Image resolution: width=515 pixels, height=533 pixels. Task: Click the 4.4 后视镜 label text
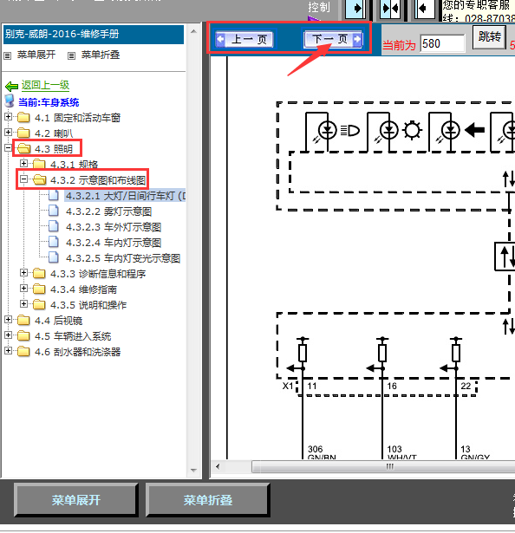58,321
